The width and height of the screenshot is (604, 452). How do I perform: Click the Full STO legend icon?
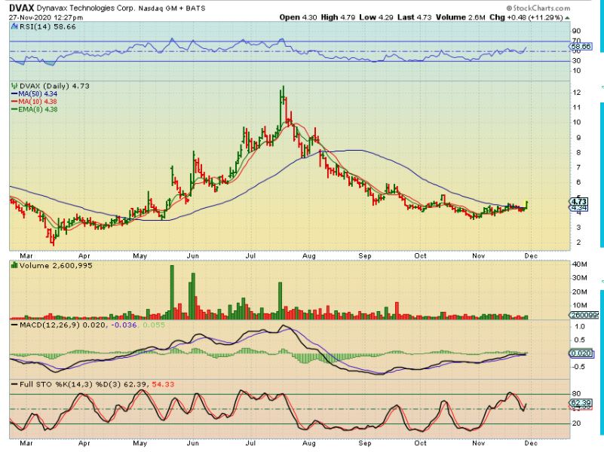pos(13,385)
